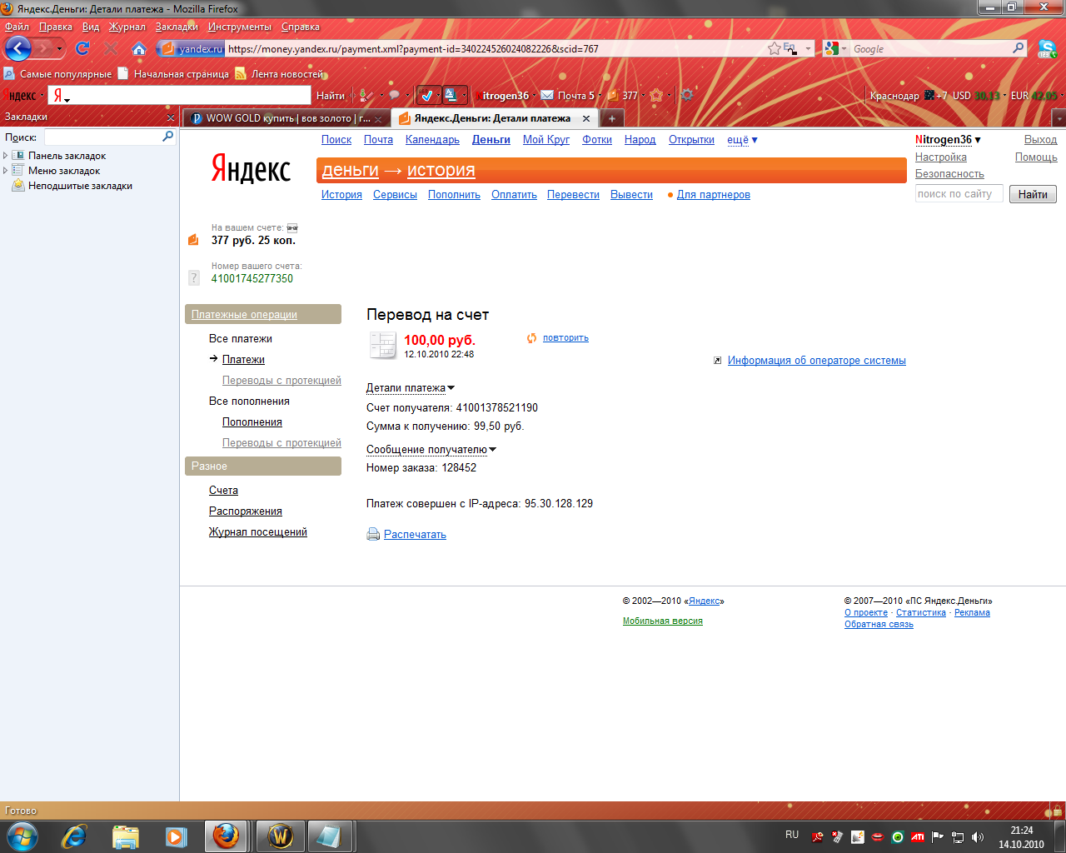Click translation icon in Yandex Bar
This screenshot has height=853, width=1066.
tap(451, 95)
